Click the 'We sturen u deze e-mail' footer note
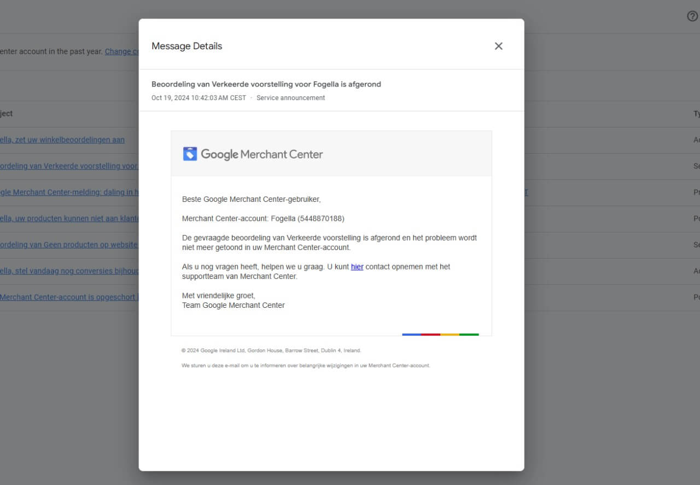The width and height of the screenshot is (700, 485). pyautogui.click(x=306, y=365)
